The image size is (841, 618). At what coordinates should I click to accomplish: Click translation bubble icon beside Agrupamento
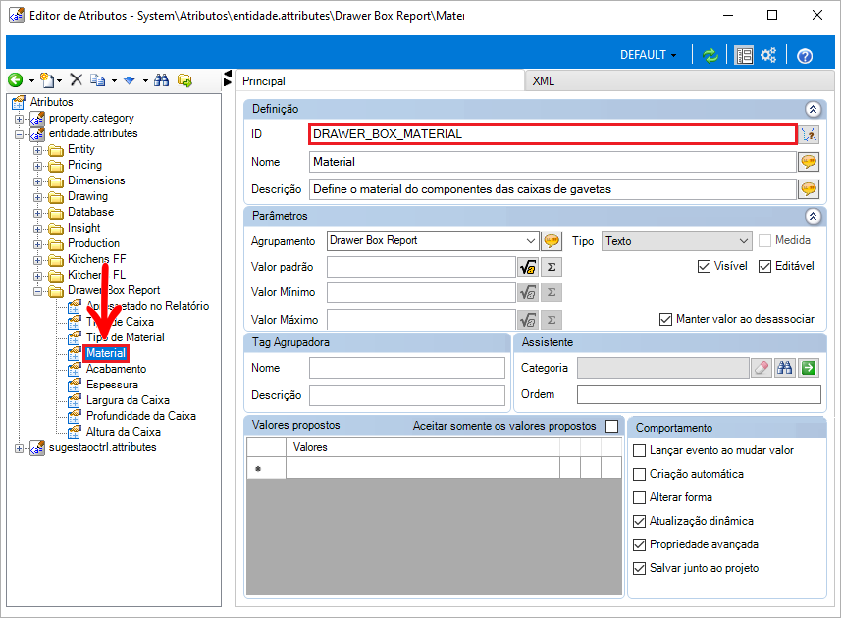pos(551,240)
